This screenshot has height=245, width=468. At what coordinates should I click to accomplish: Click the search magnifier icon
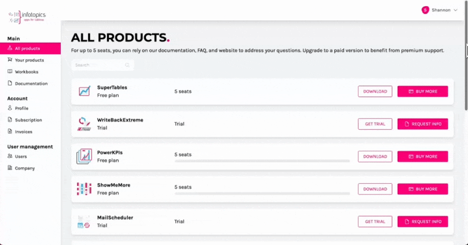pos(127,65)
